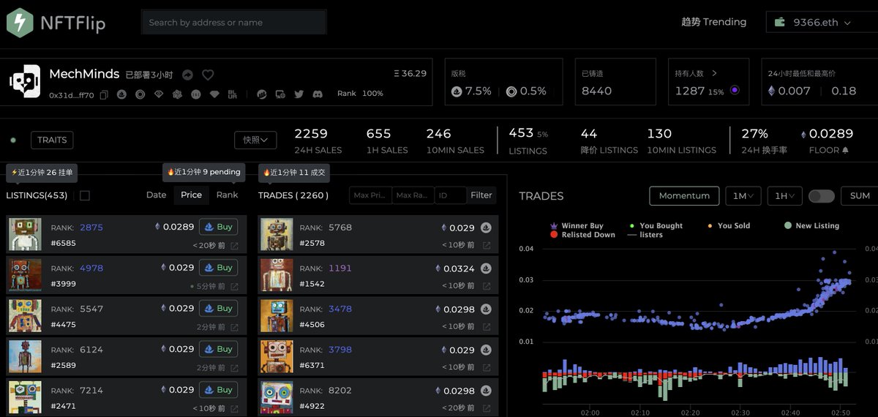This screenshot has width=878, height=417.
Task: Sort listings by Price tab
Action: [191, 195]
